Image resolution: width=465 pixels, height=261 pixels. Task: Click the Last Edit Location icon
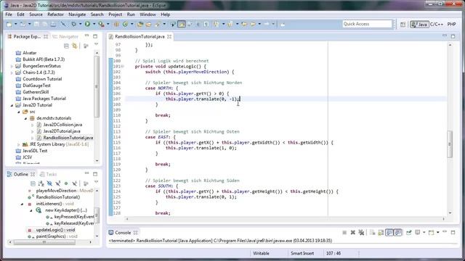pyautogui.click(x=244, y=24)
